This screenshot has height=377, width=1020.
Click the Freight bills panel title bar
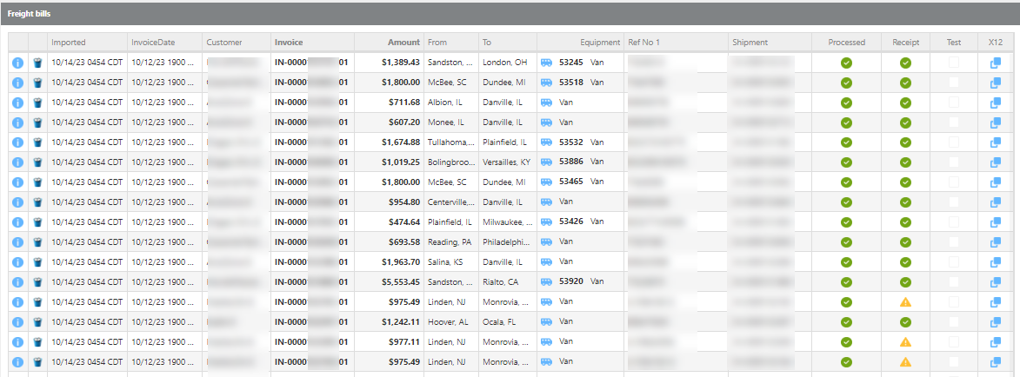point(510,14)
